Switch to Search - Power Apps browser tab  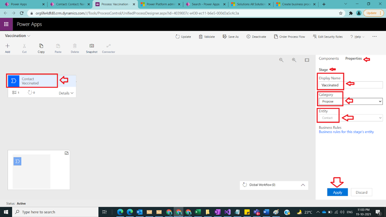point(206,4)
